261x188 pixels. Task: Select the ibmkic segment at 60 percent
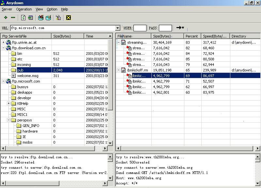point(139,92)
